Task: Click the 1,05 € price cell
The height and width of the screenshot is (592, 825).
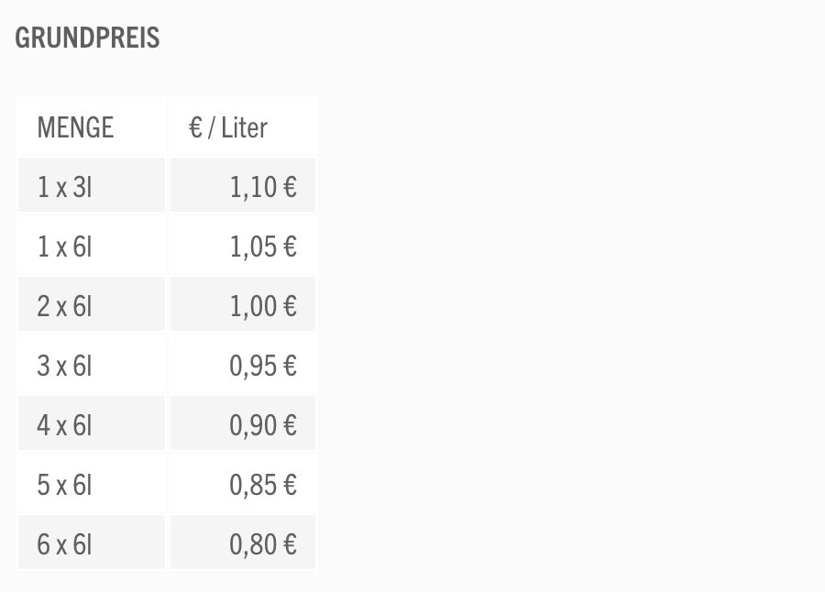Action: 262,247
